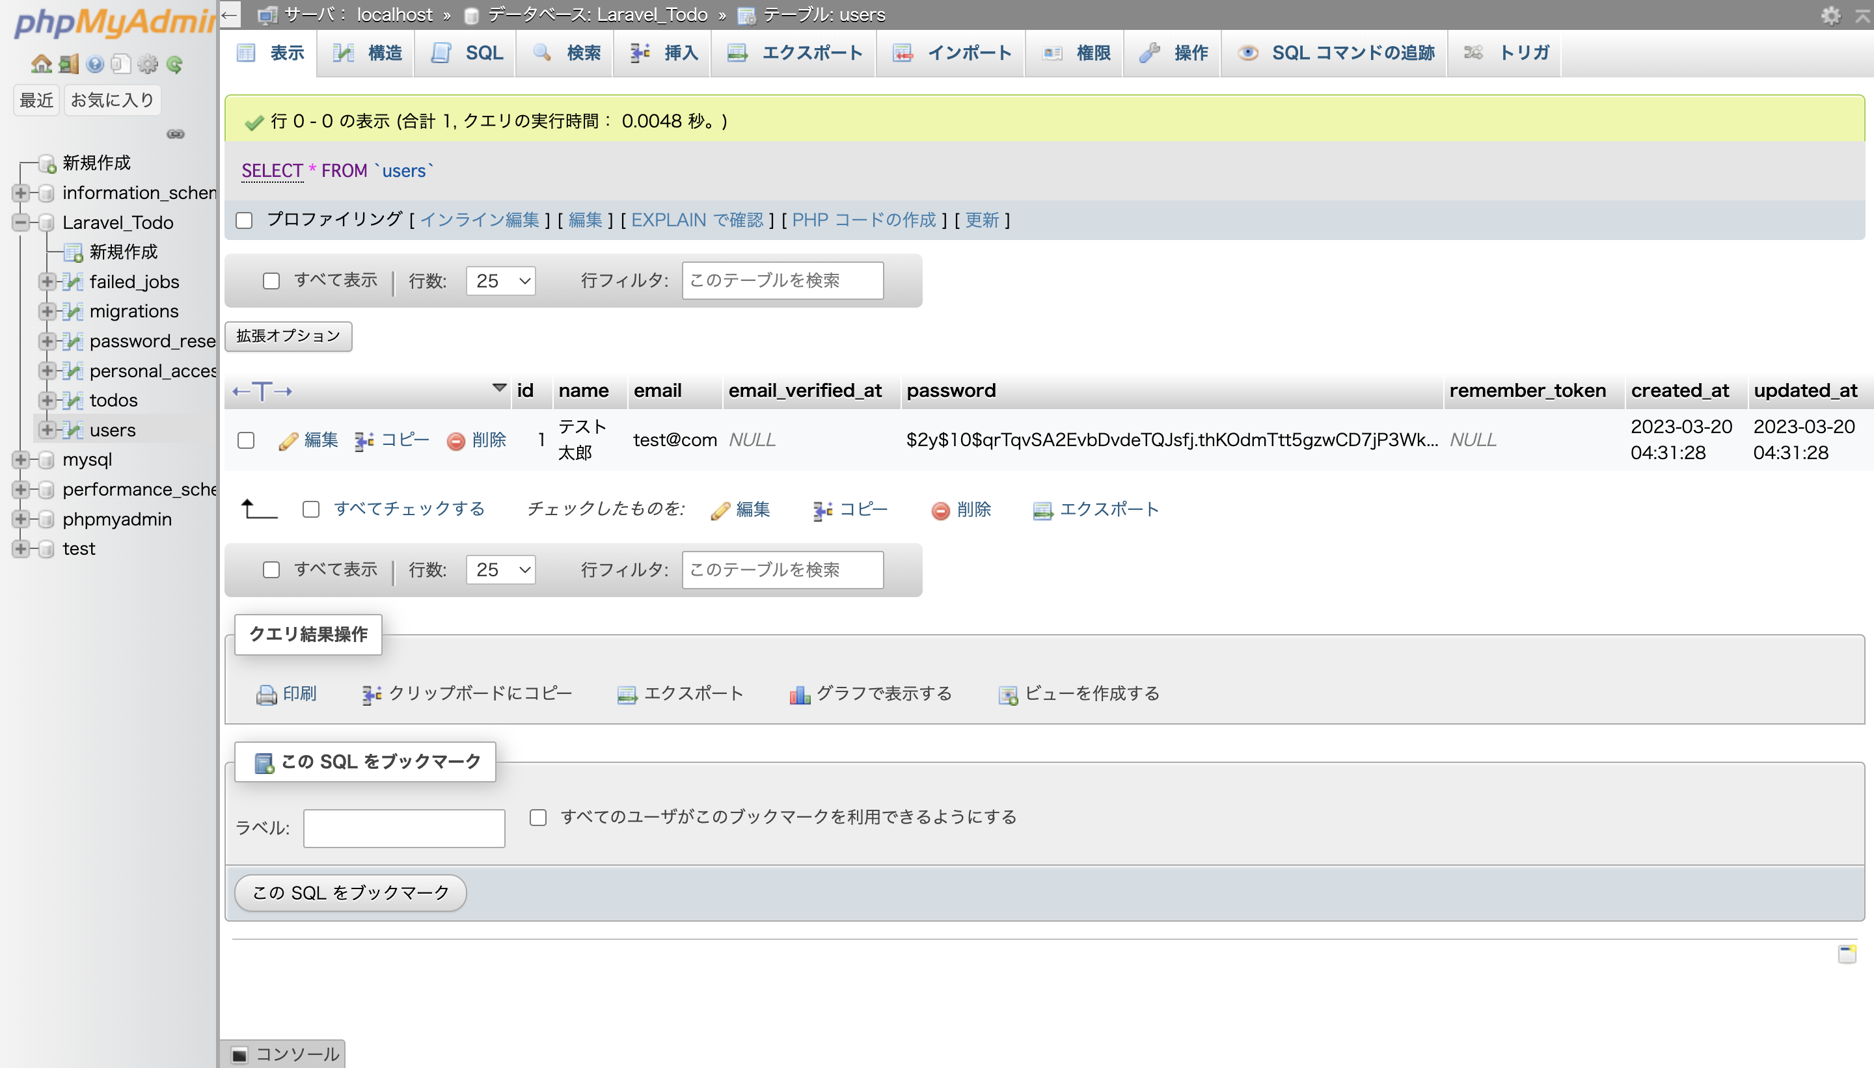Click the インライン編集 link
The width and height of the screenshot is (1874, 1068).
coord(480,220)
